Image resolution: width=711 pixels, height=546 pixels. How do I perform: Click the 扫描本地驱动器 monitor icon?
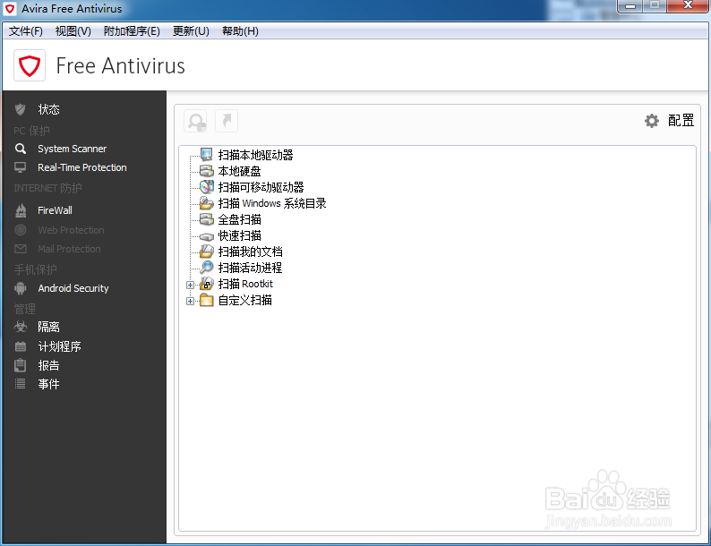coord(206,155)
